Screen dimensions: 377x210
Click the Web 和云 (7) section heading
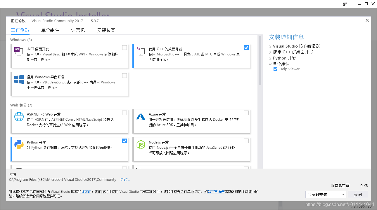21,105
